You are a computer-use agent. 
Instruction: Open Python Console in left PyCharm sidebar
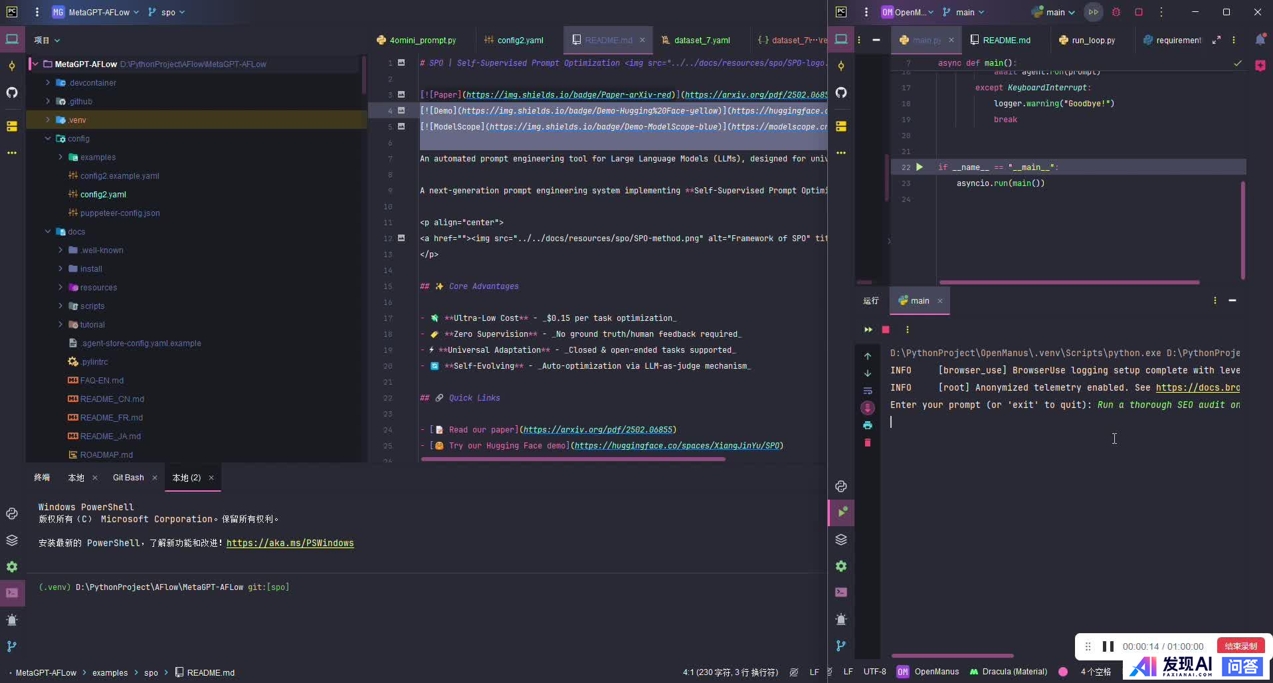[x=12, y=514]
